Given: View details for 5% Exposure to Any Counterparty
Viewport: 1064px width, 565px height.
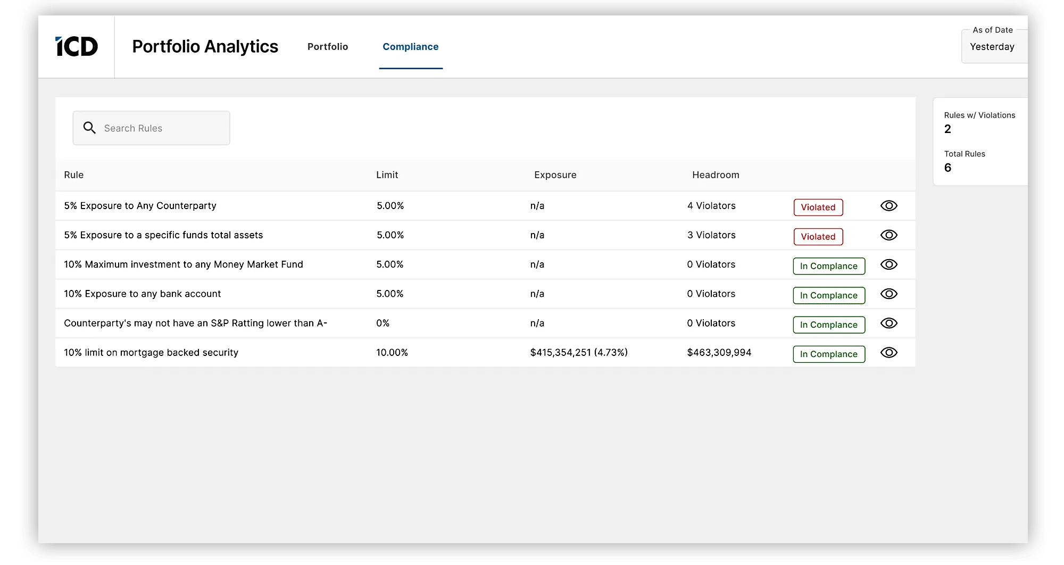Looking at the screenshot, I should [x=888, y=206].
